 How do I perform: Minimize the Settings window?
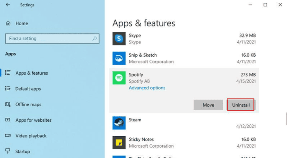[250, 5]
